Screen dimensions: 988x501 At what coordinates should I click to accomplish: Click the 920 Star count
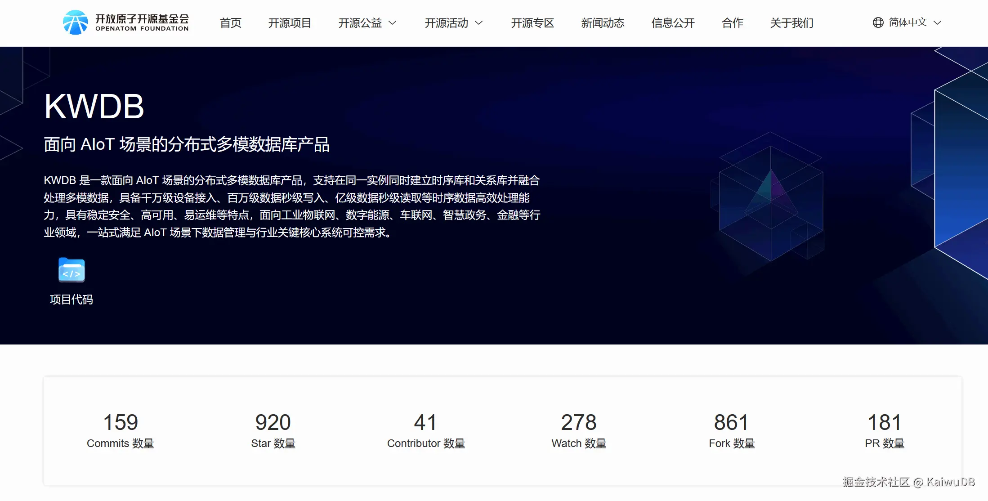coord(273,422)
